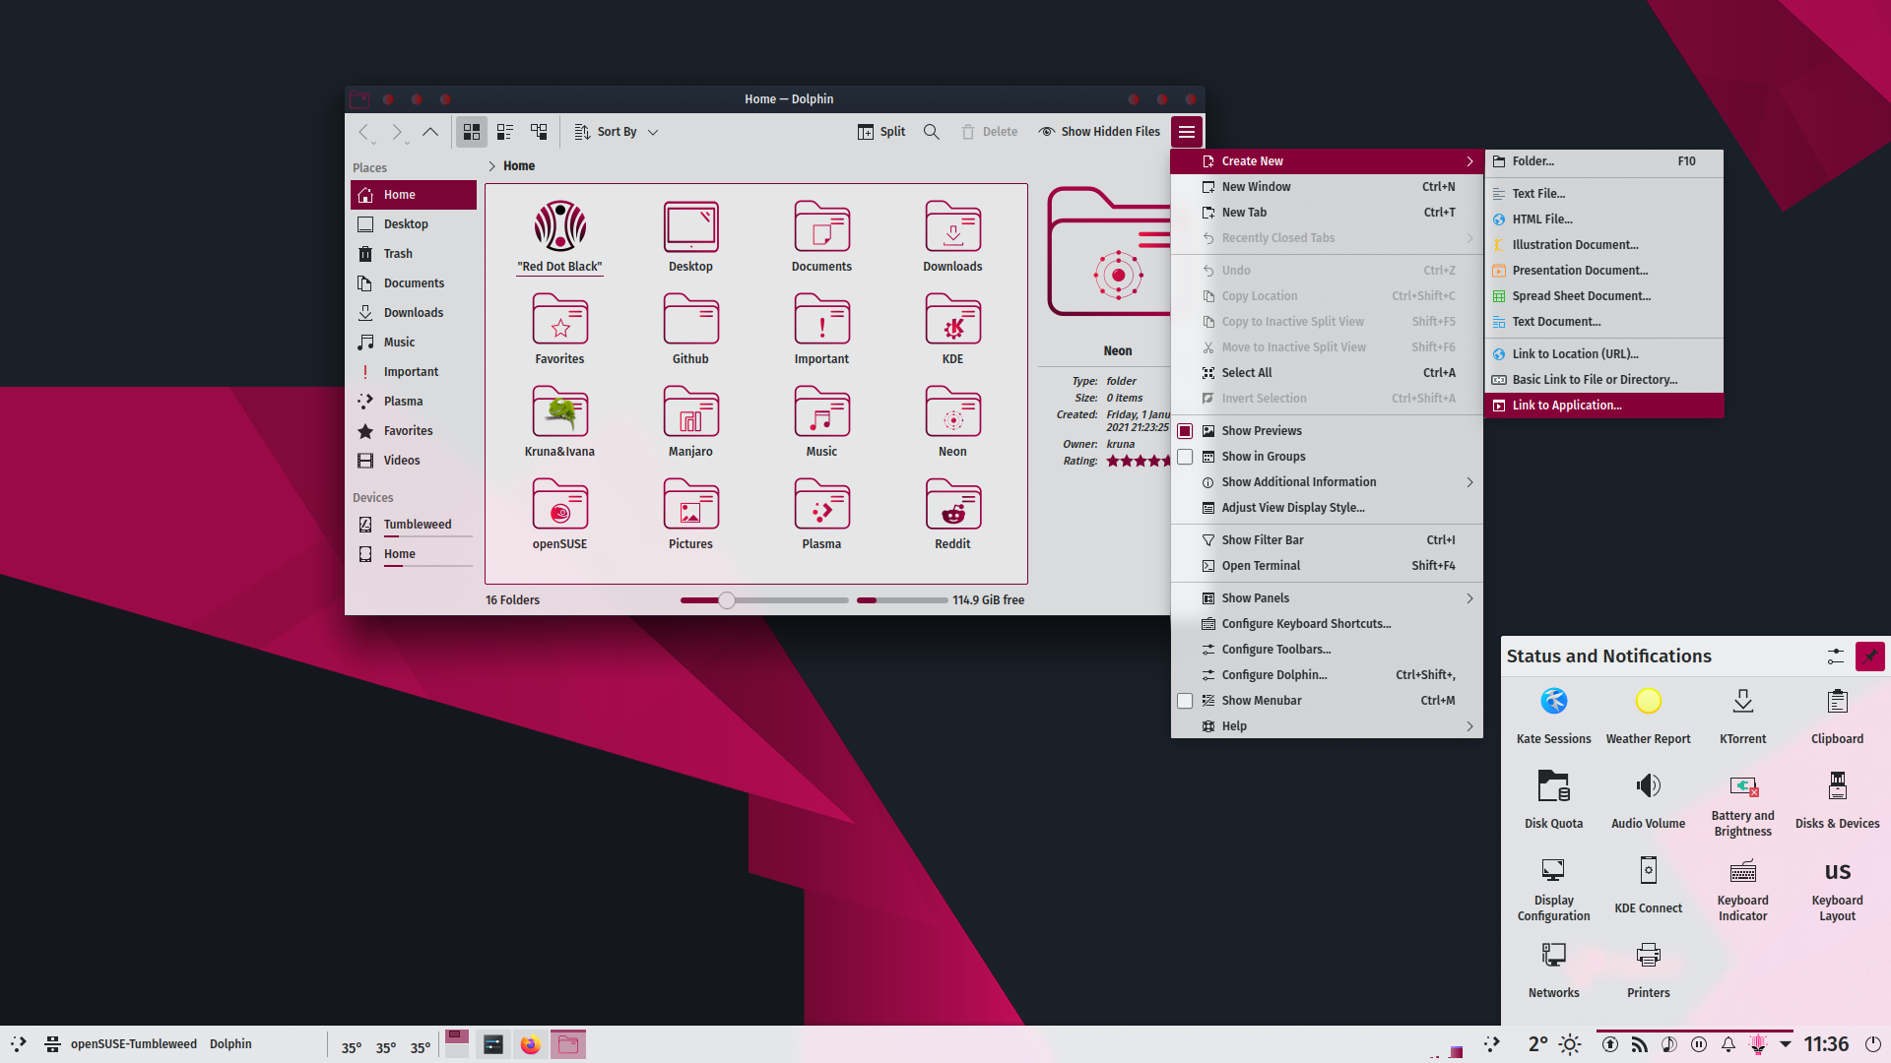
Task: Choose Spread Sheet Document... entry
Action: (x=1604, y=296)
